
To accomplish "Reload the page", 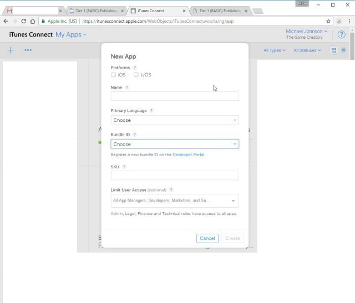I will coord(23,21).
